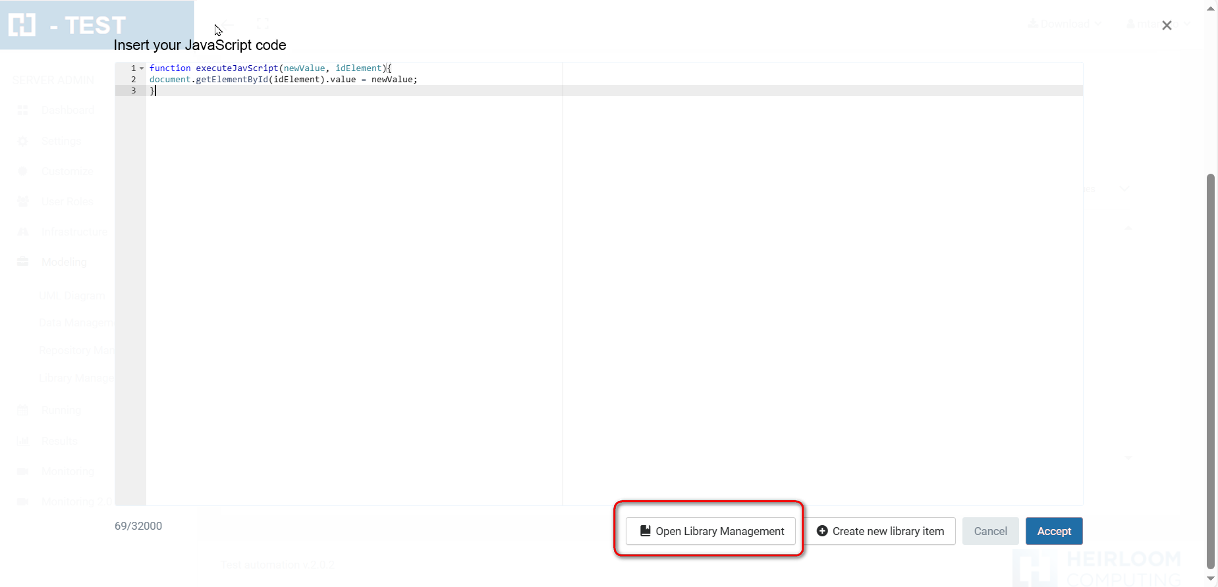Image resolution: width=1218 pixels, height=587 pixels.
Task: Click the Heirloom logo in the header
Action: point(22,25)
